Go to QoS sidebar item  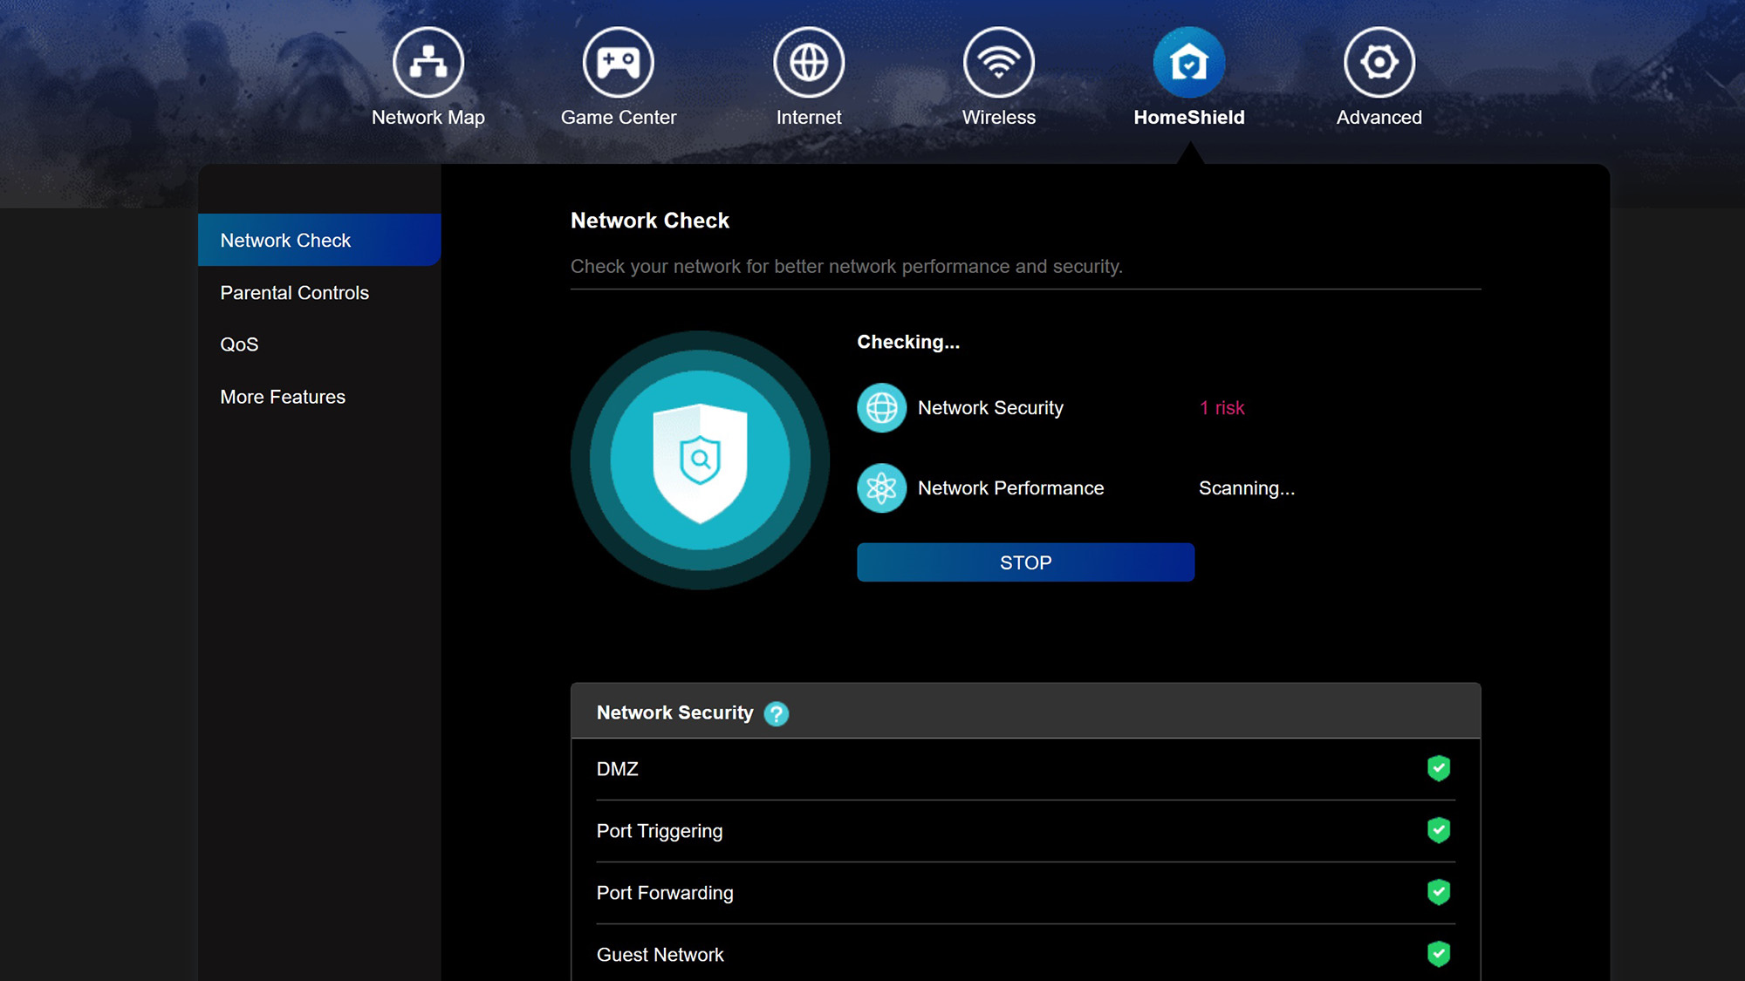pos(239,344)
